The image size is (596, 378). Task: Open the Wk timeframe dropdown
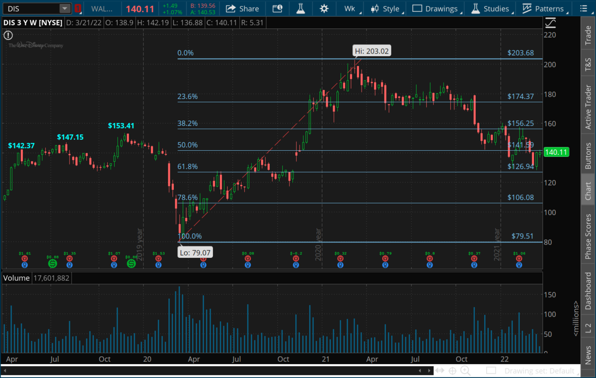point(352,8)
